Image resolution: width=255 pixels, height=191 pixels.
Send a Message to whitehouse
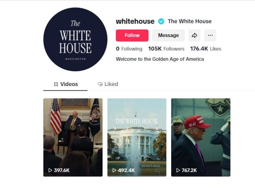coord(168,36)
